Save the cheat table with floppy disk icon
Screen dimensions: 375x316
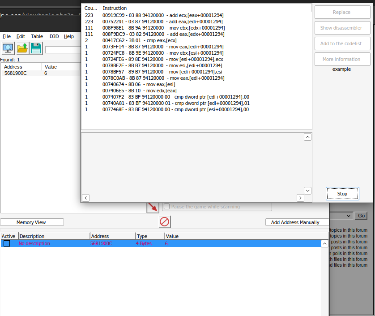(x=35, y=48)
